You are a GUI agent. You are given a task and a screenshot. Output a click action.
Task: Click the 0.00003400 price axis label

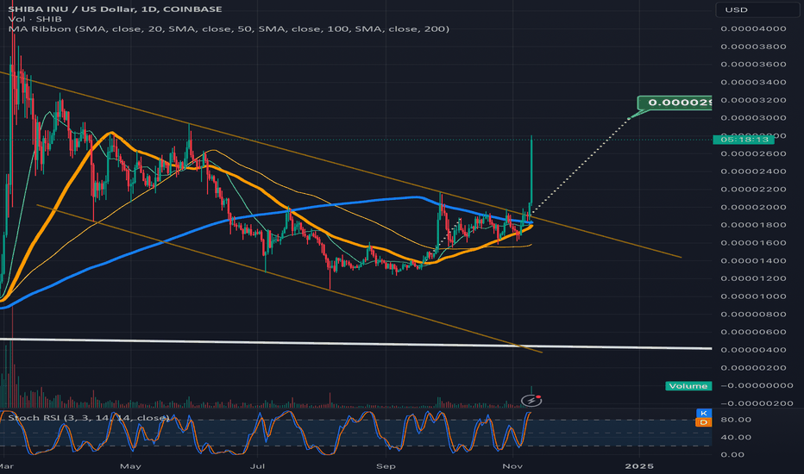tap(753, 82)
